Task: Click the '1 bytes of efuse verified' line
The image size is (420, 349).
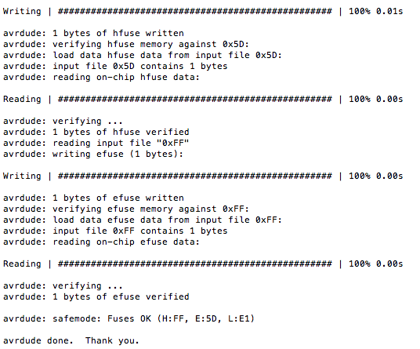Action: coord(96,297)
